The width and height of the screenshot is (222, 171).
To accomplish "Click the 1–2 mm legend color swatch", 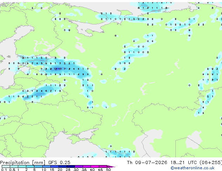I will pyautogui.click(x=22, y=166).
